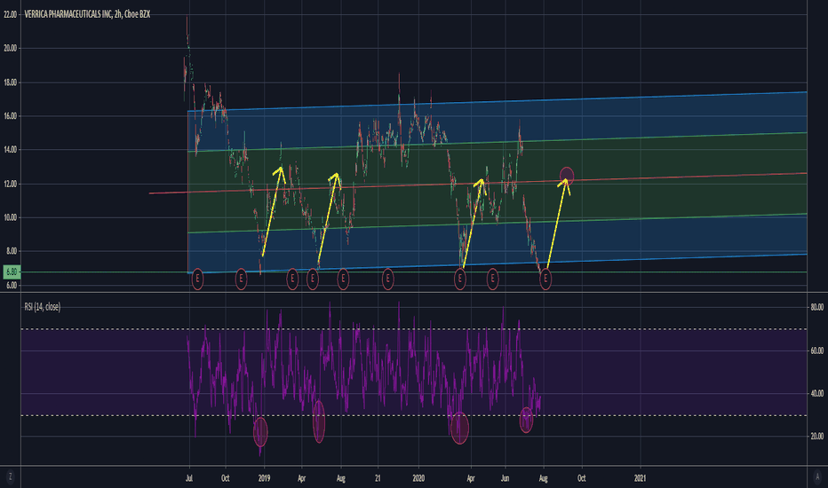
Task: Click the 18.00 price axis label
Action: 10,83
